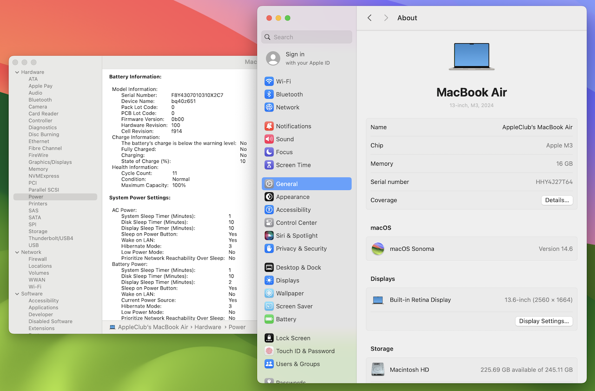
Task: Click the Control Center icon
Action: [269, 223]
